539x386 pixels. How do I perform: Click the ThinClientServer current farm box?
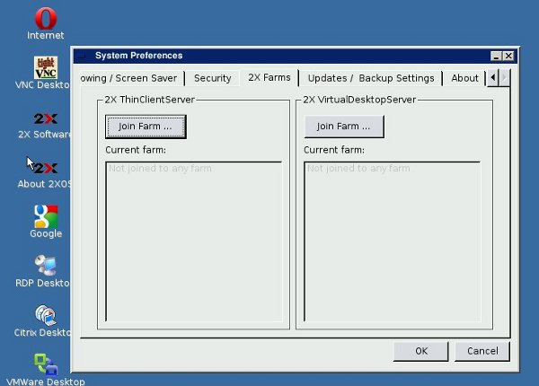194,241
